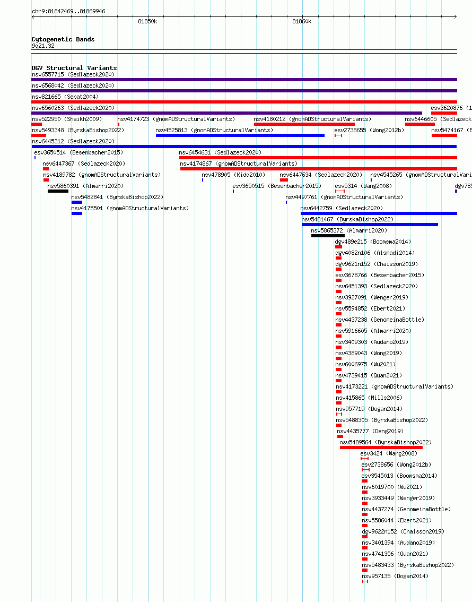
Task: Select nsv4497761 (gnomADStructuralVariants) label
Action: (x=344, y=197)
